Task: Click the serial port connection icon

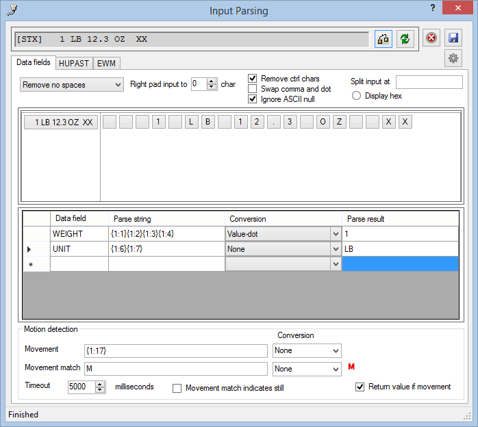Action: point(383,39)
